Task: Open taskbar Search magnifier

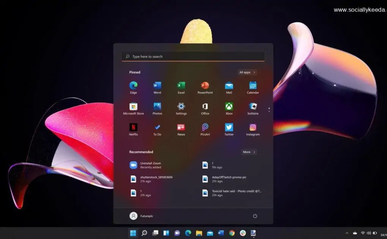Action: [144, 233]
